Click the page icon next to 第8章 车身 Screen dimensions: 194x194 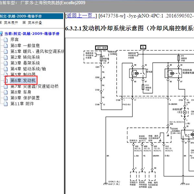(6, 92)
